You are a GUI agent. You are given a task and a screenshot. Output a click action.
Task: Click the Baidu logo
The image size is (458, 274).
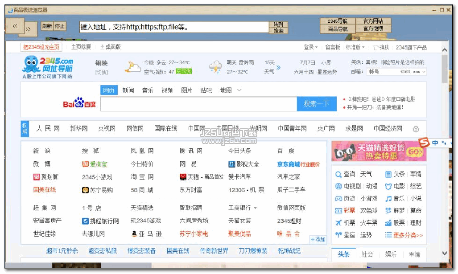[x=79, y=103]
